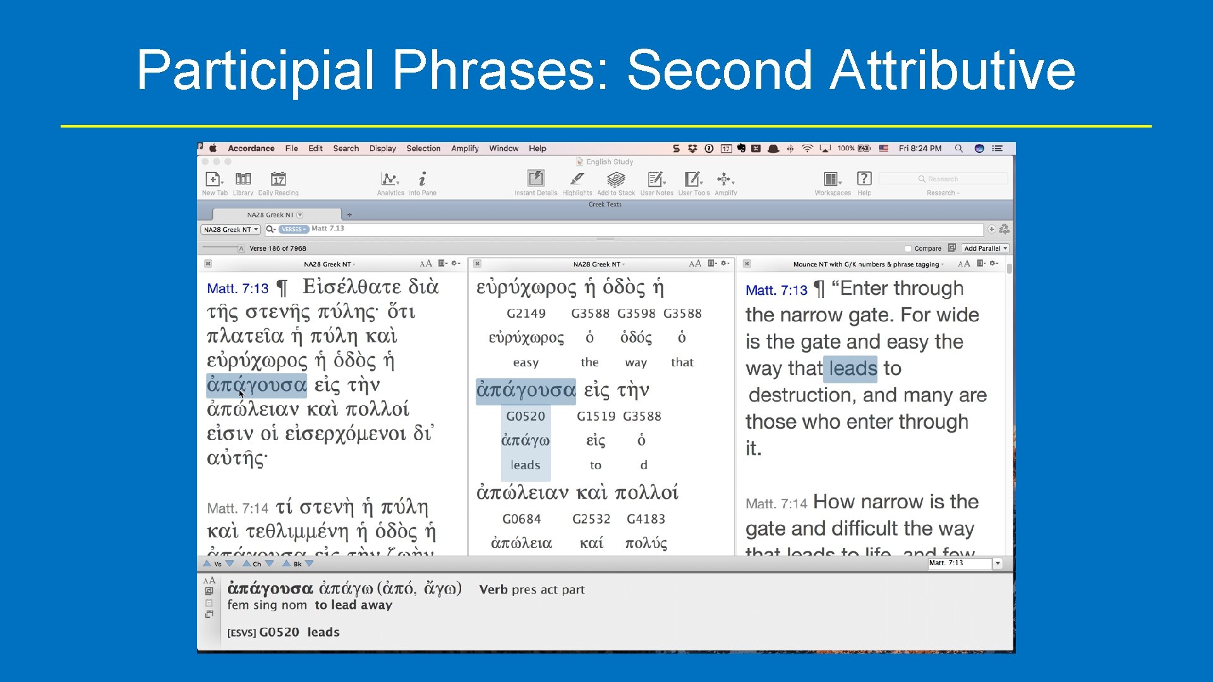Image resolution: width=1213 pixels, height=682 pixels.
Task: Click the Add to Stack icon
Action: (615, 179)
